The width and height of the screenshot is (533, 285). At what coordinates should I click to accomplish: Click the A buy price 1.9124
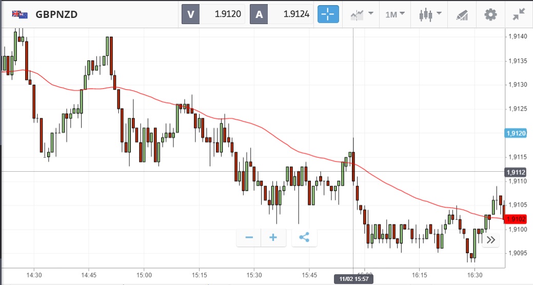coord(282,14)
